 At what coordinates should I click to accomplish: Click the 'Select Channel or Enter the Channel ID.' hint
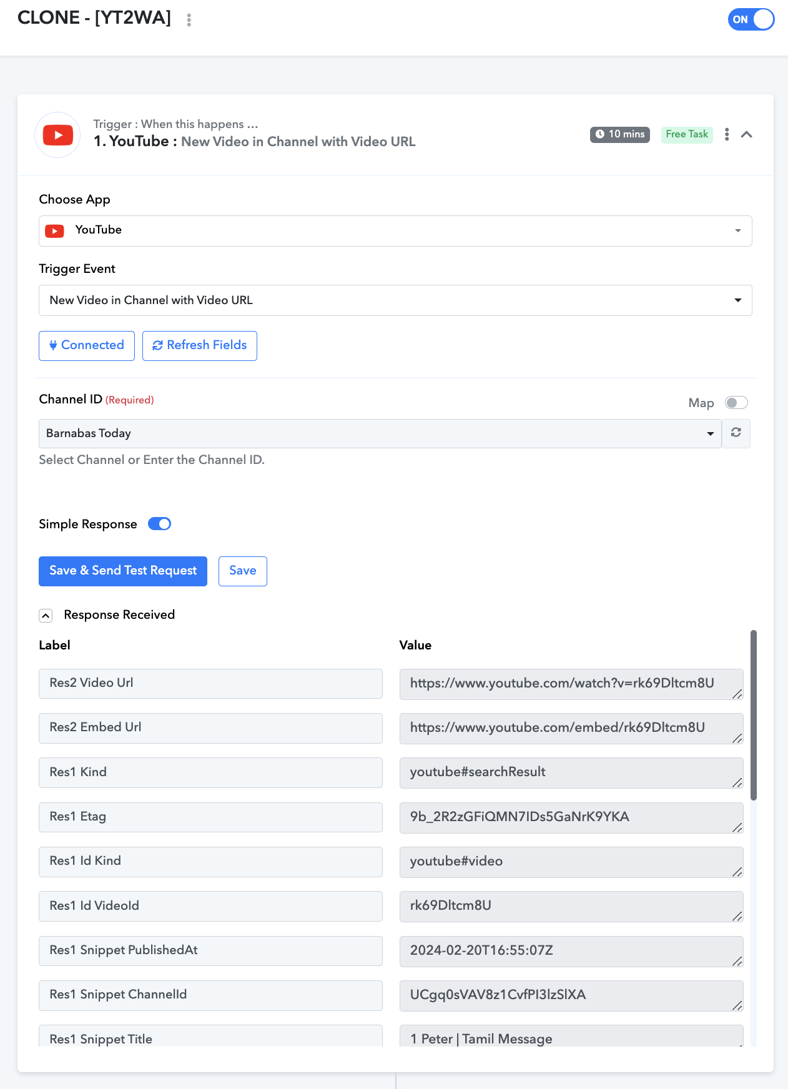pos(152,460)
